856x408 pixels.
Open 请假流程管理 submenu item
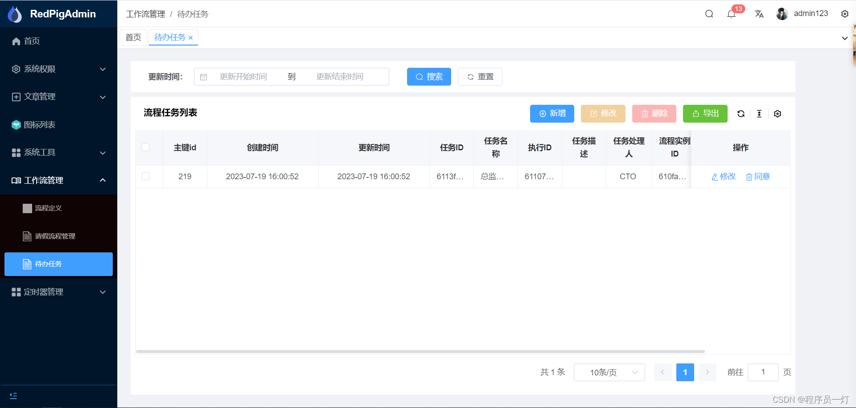point(58,236)
